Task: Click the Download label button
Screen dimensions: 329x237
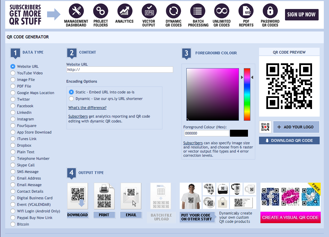Action: [x=78, y=215]
